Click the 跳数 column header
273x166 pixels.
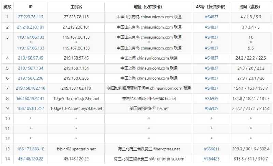(7, 7)
